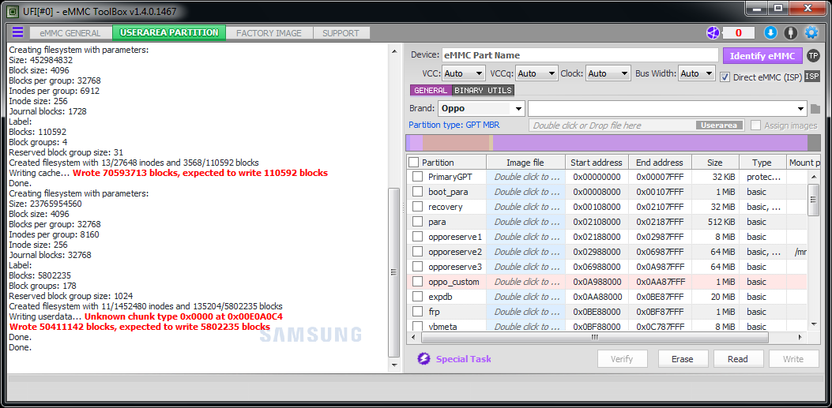Click the large purple userdata segment in partition map
The height and width of the screenshot is (408, 832).
[x=650, y=143]
